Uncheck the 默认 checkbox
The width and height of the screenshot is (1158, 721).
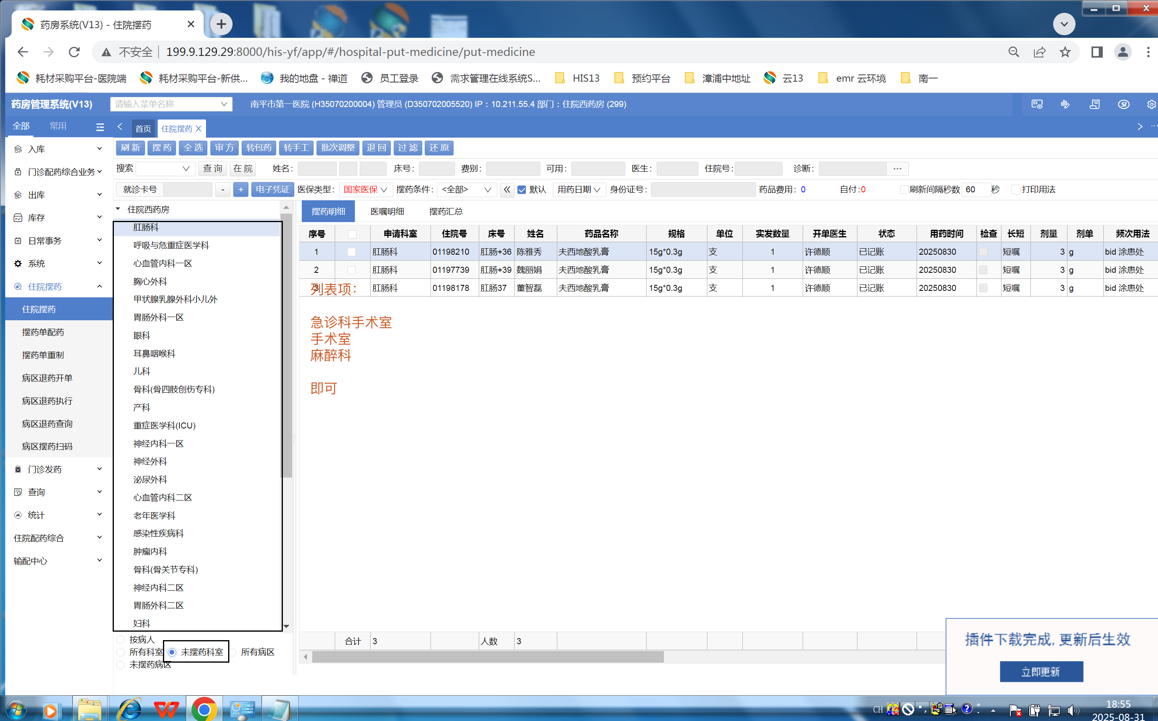click(x=521, y=190)
